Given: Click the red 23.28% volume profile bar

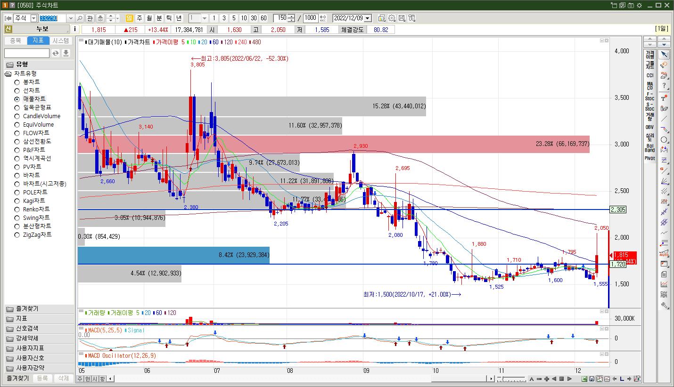Looking at the screenshot, I should (334, 144).
